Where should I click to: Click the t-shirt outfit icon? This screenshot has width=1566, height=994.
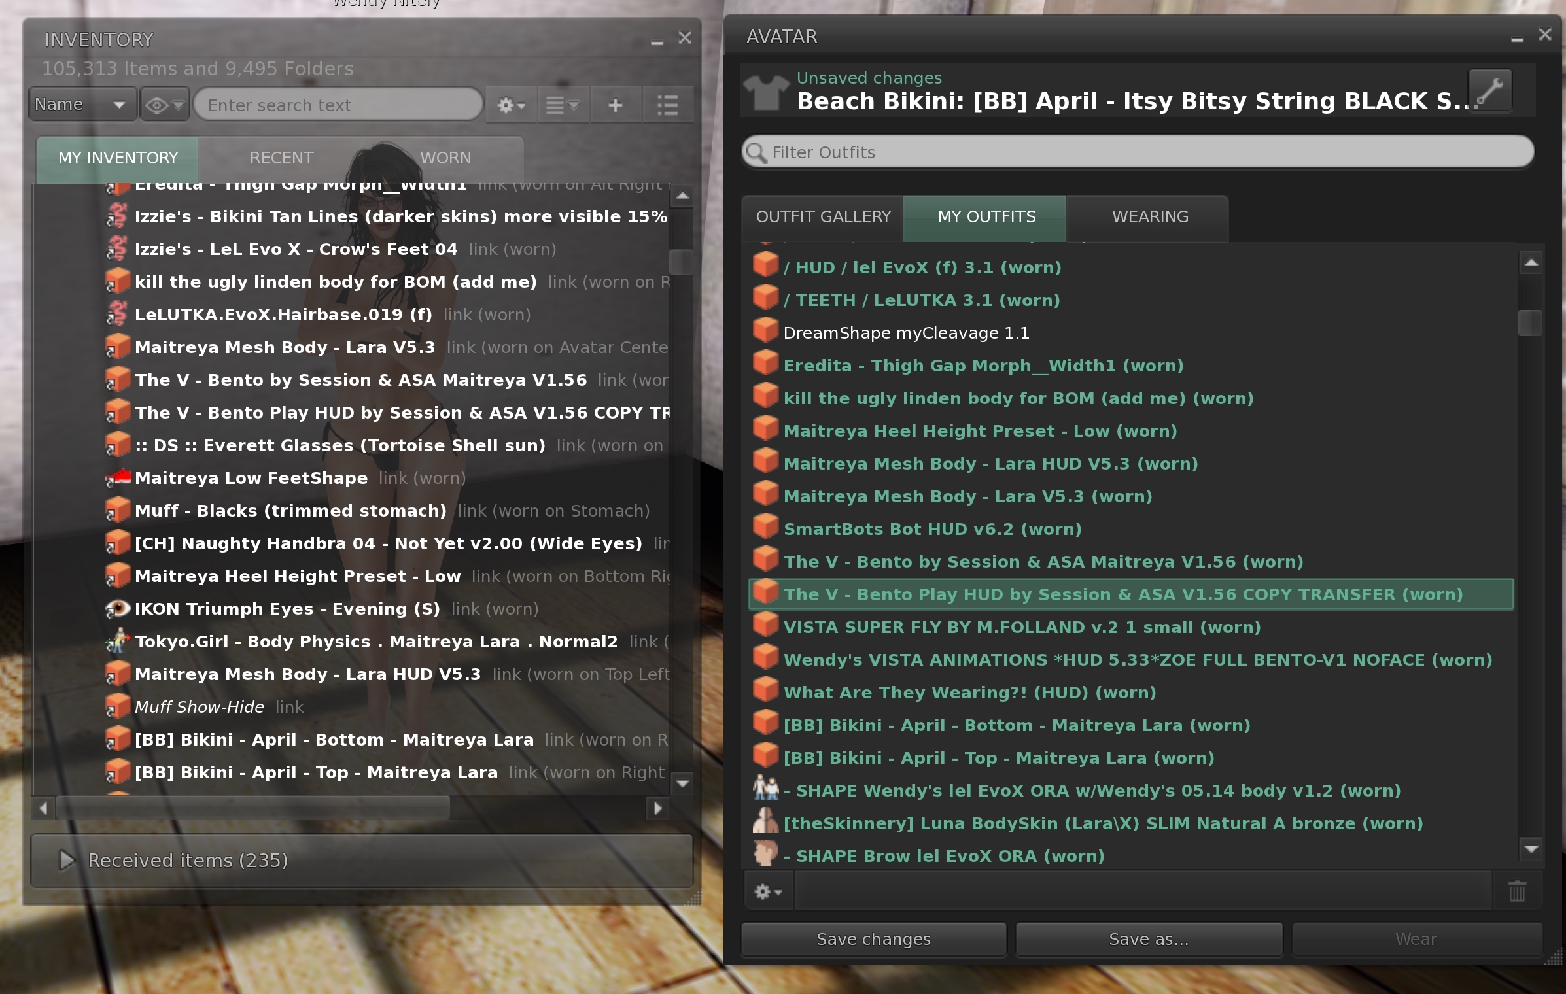click(x=767, y=92)
